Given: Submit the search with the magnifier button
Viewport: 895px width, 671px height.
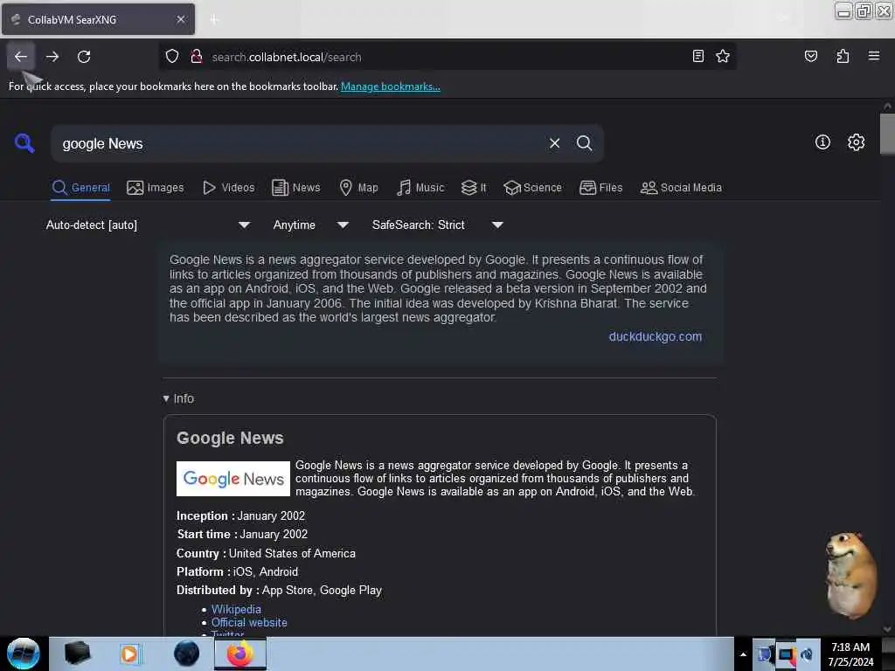Looking at the screenshot, I should tap(584, 143).
